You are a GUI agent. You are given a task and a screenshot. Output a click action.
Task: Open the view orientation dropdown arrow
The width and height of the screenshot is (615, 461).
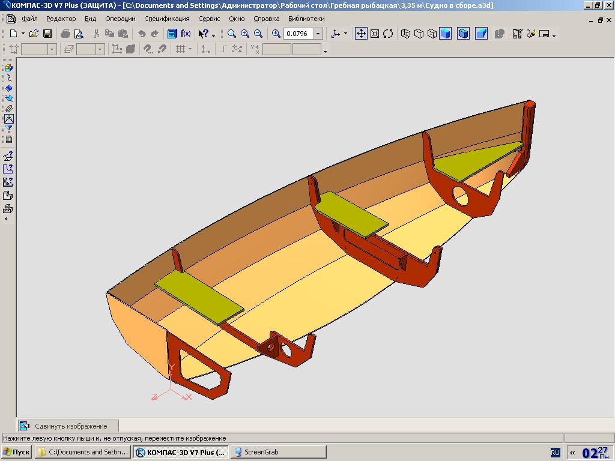tap(345, 34)
